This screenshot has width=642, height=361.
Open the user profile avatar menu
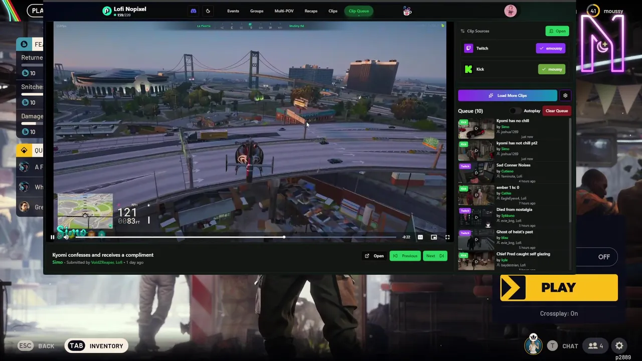tap(510, 11)
